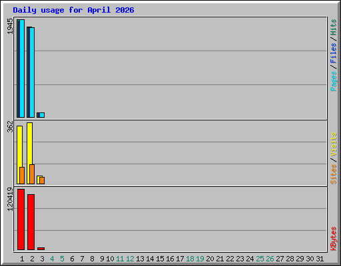Click day label 21 on the x-axis
Viewport: 341px width, 266px height.
[220, 259]
